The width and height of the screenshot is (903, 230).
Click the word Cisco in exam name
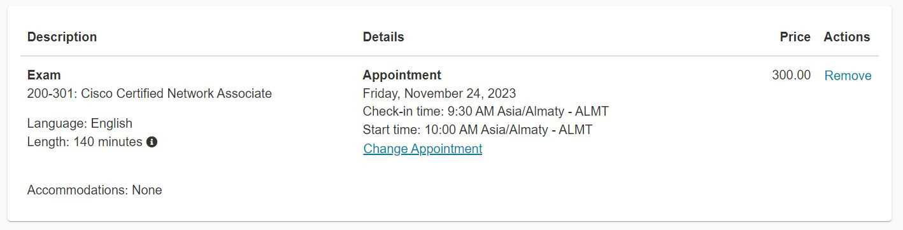[96, 93]
